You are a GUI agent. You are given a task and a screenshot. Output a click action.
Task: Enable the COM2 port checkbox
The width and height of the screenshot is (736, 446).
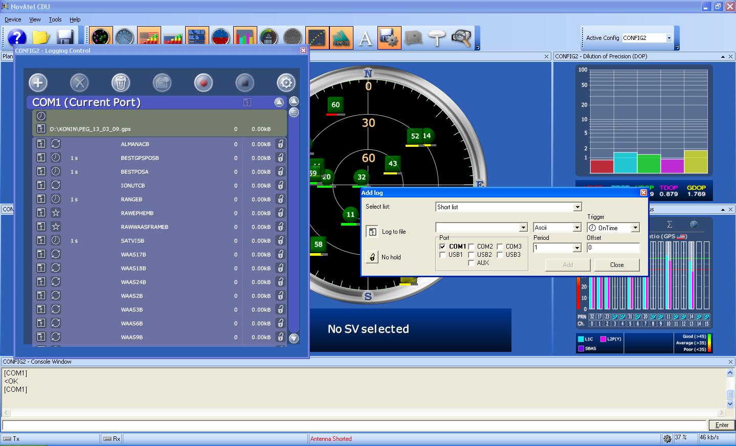pyautogui.click(x=471, y=246)
